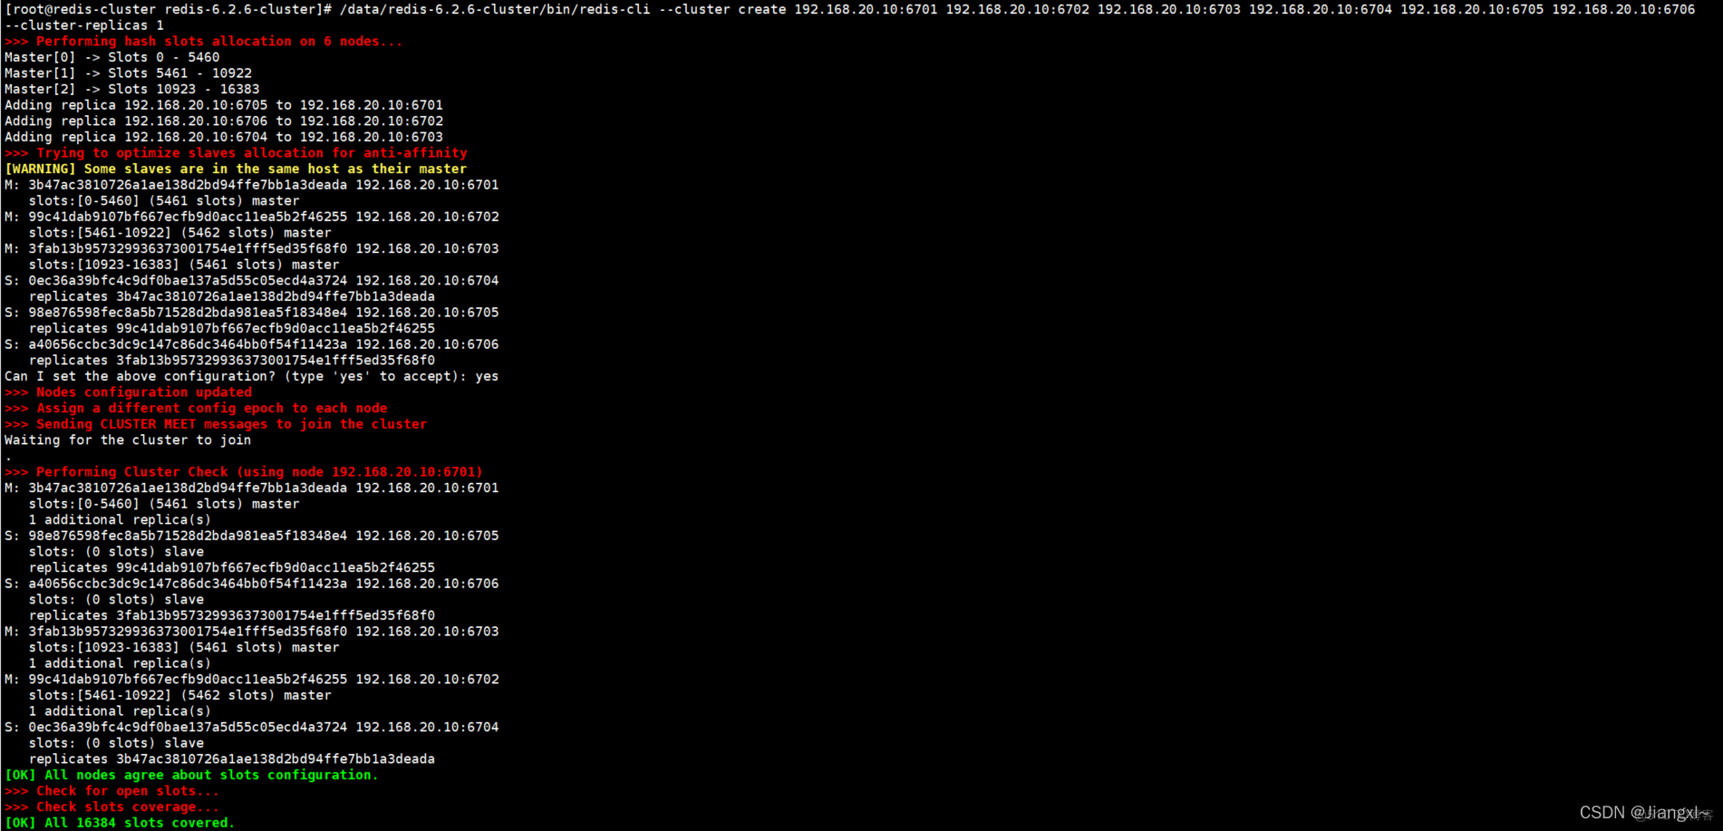This screenshot has width=1723, height=831.
Task: Click 'M: 99c41dab...' 6702 line above the confirmation prompt
Action: [252, 217]
